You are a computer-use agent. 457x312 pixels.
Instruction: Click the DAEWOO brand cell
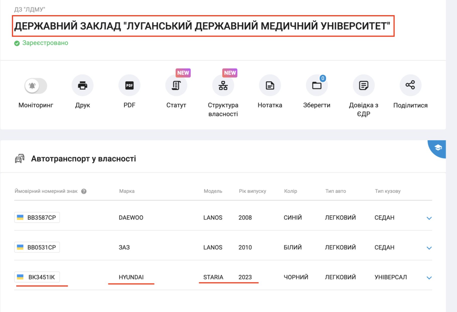point(131,218)
